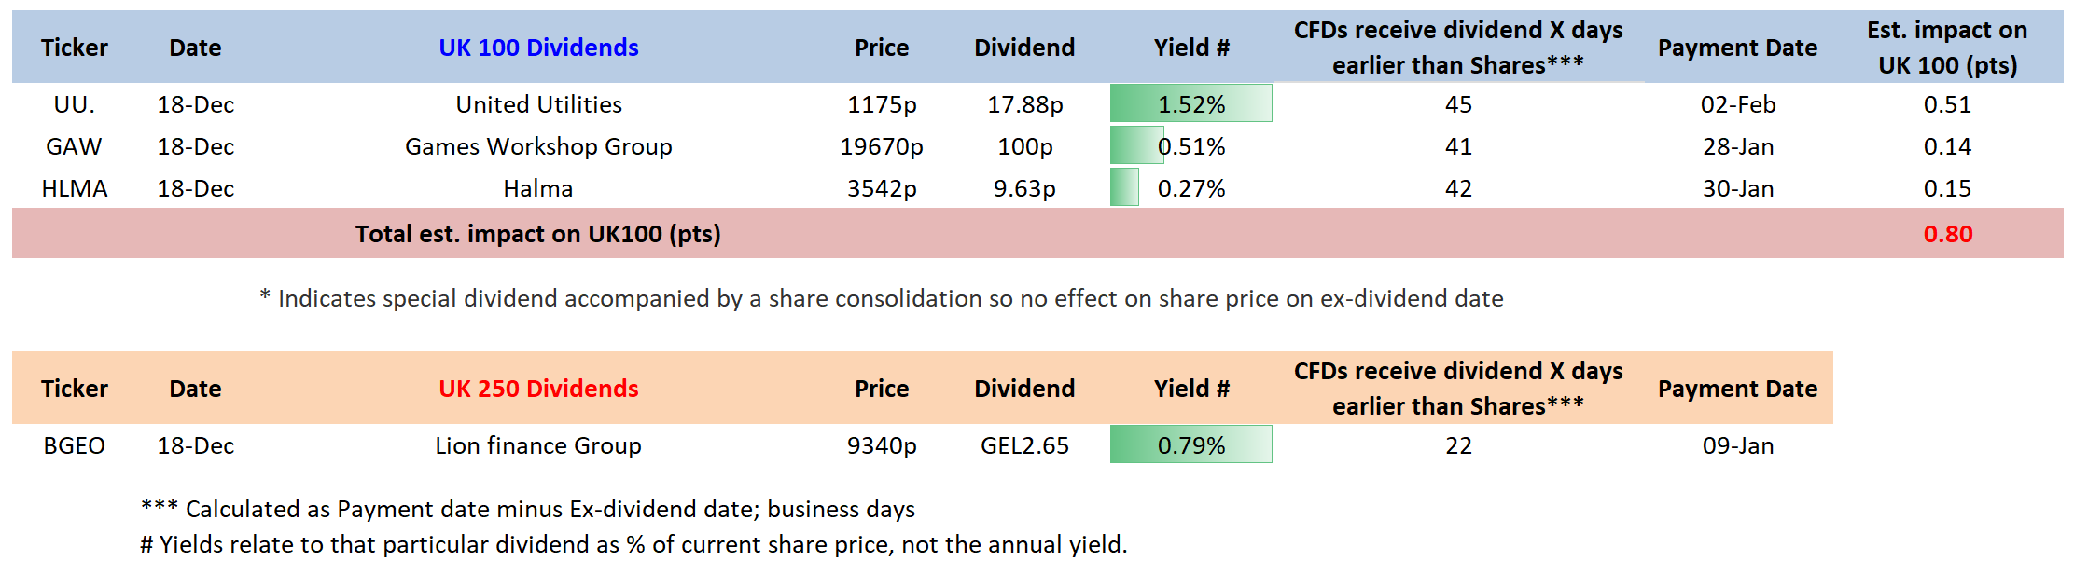The height and width of the screenshot is (574, 2074).
Task: Select the 0.27% yield bar cell
Action: pos(1190,188)
